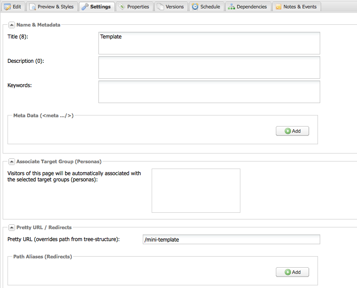The height and width of the screenshot is (288, 357).
Task: Add a new Path Alias redirect
Action: (x=292, y=272)
